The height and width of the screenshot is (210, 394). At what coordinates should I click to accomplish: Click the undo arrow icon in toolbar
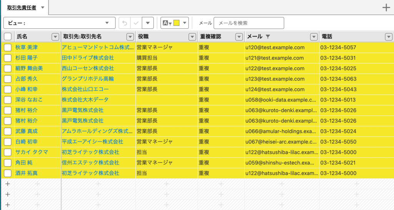(124, 23)
